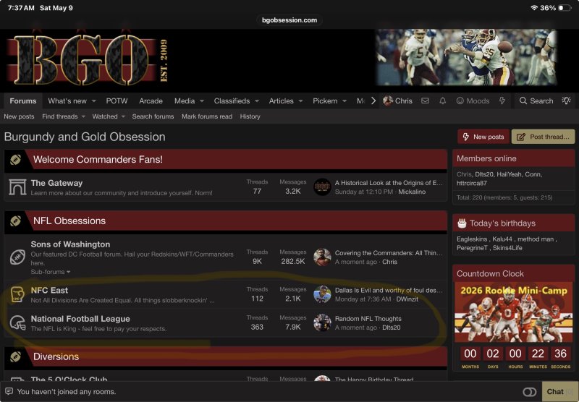Tap the Wi-Fi icon in status bar
Viewport: 579px width, 402px height.
tap(533, 8)
